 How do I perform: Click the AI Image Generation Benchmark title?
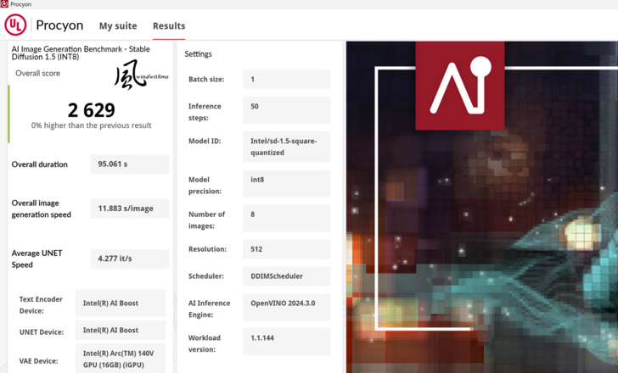pos(81,53)
